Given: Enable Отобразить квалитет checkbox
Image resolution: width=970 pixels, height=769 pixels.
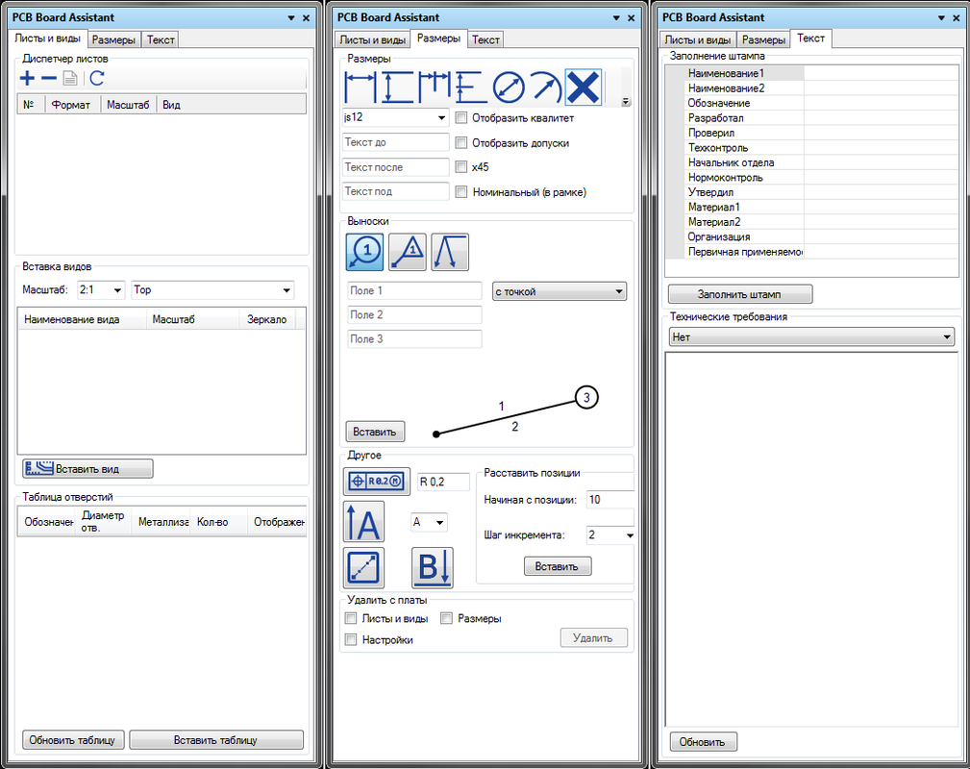Looking at the screenshot, I should point(460,117).
